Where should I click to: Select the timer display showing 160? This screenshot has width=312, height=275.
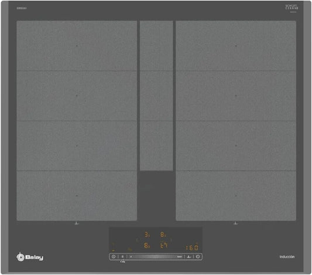(192, 247)
